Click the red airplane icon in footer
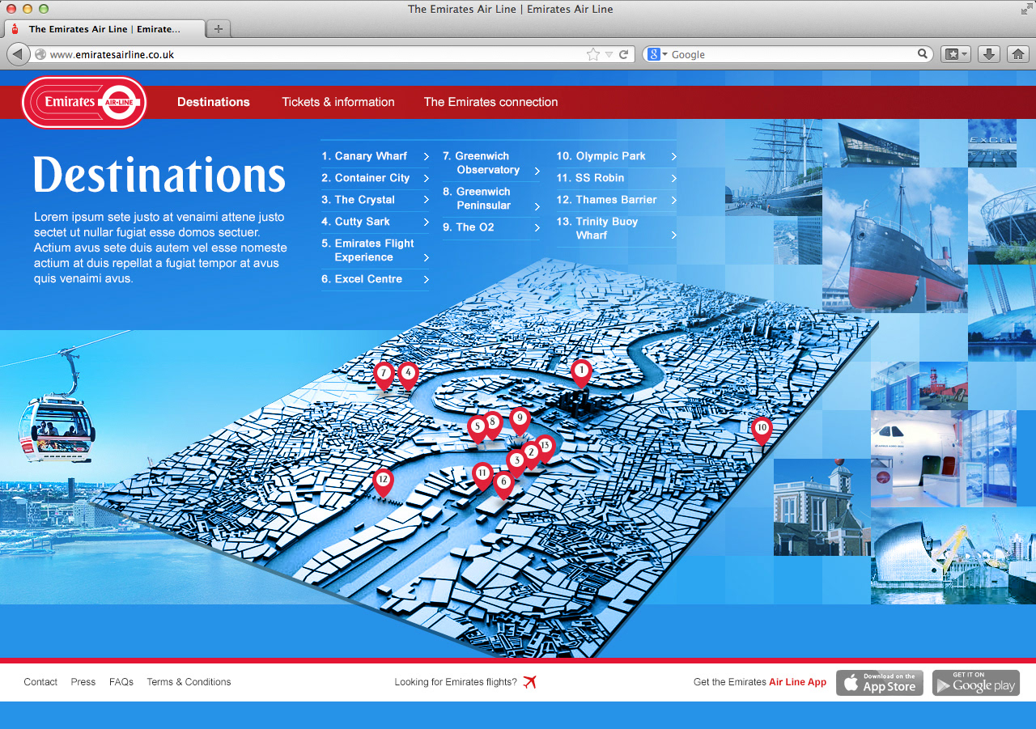 pyautogui.click(x=530, y=682)
